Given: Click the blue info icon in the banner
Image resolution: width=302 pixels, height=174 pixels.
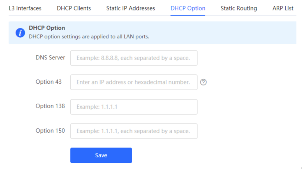Looking at the screenshot, I should [20, 33].
